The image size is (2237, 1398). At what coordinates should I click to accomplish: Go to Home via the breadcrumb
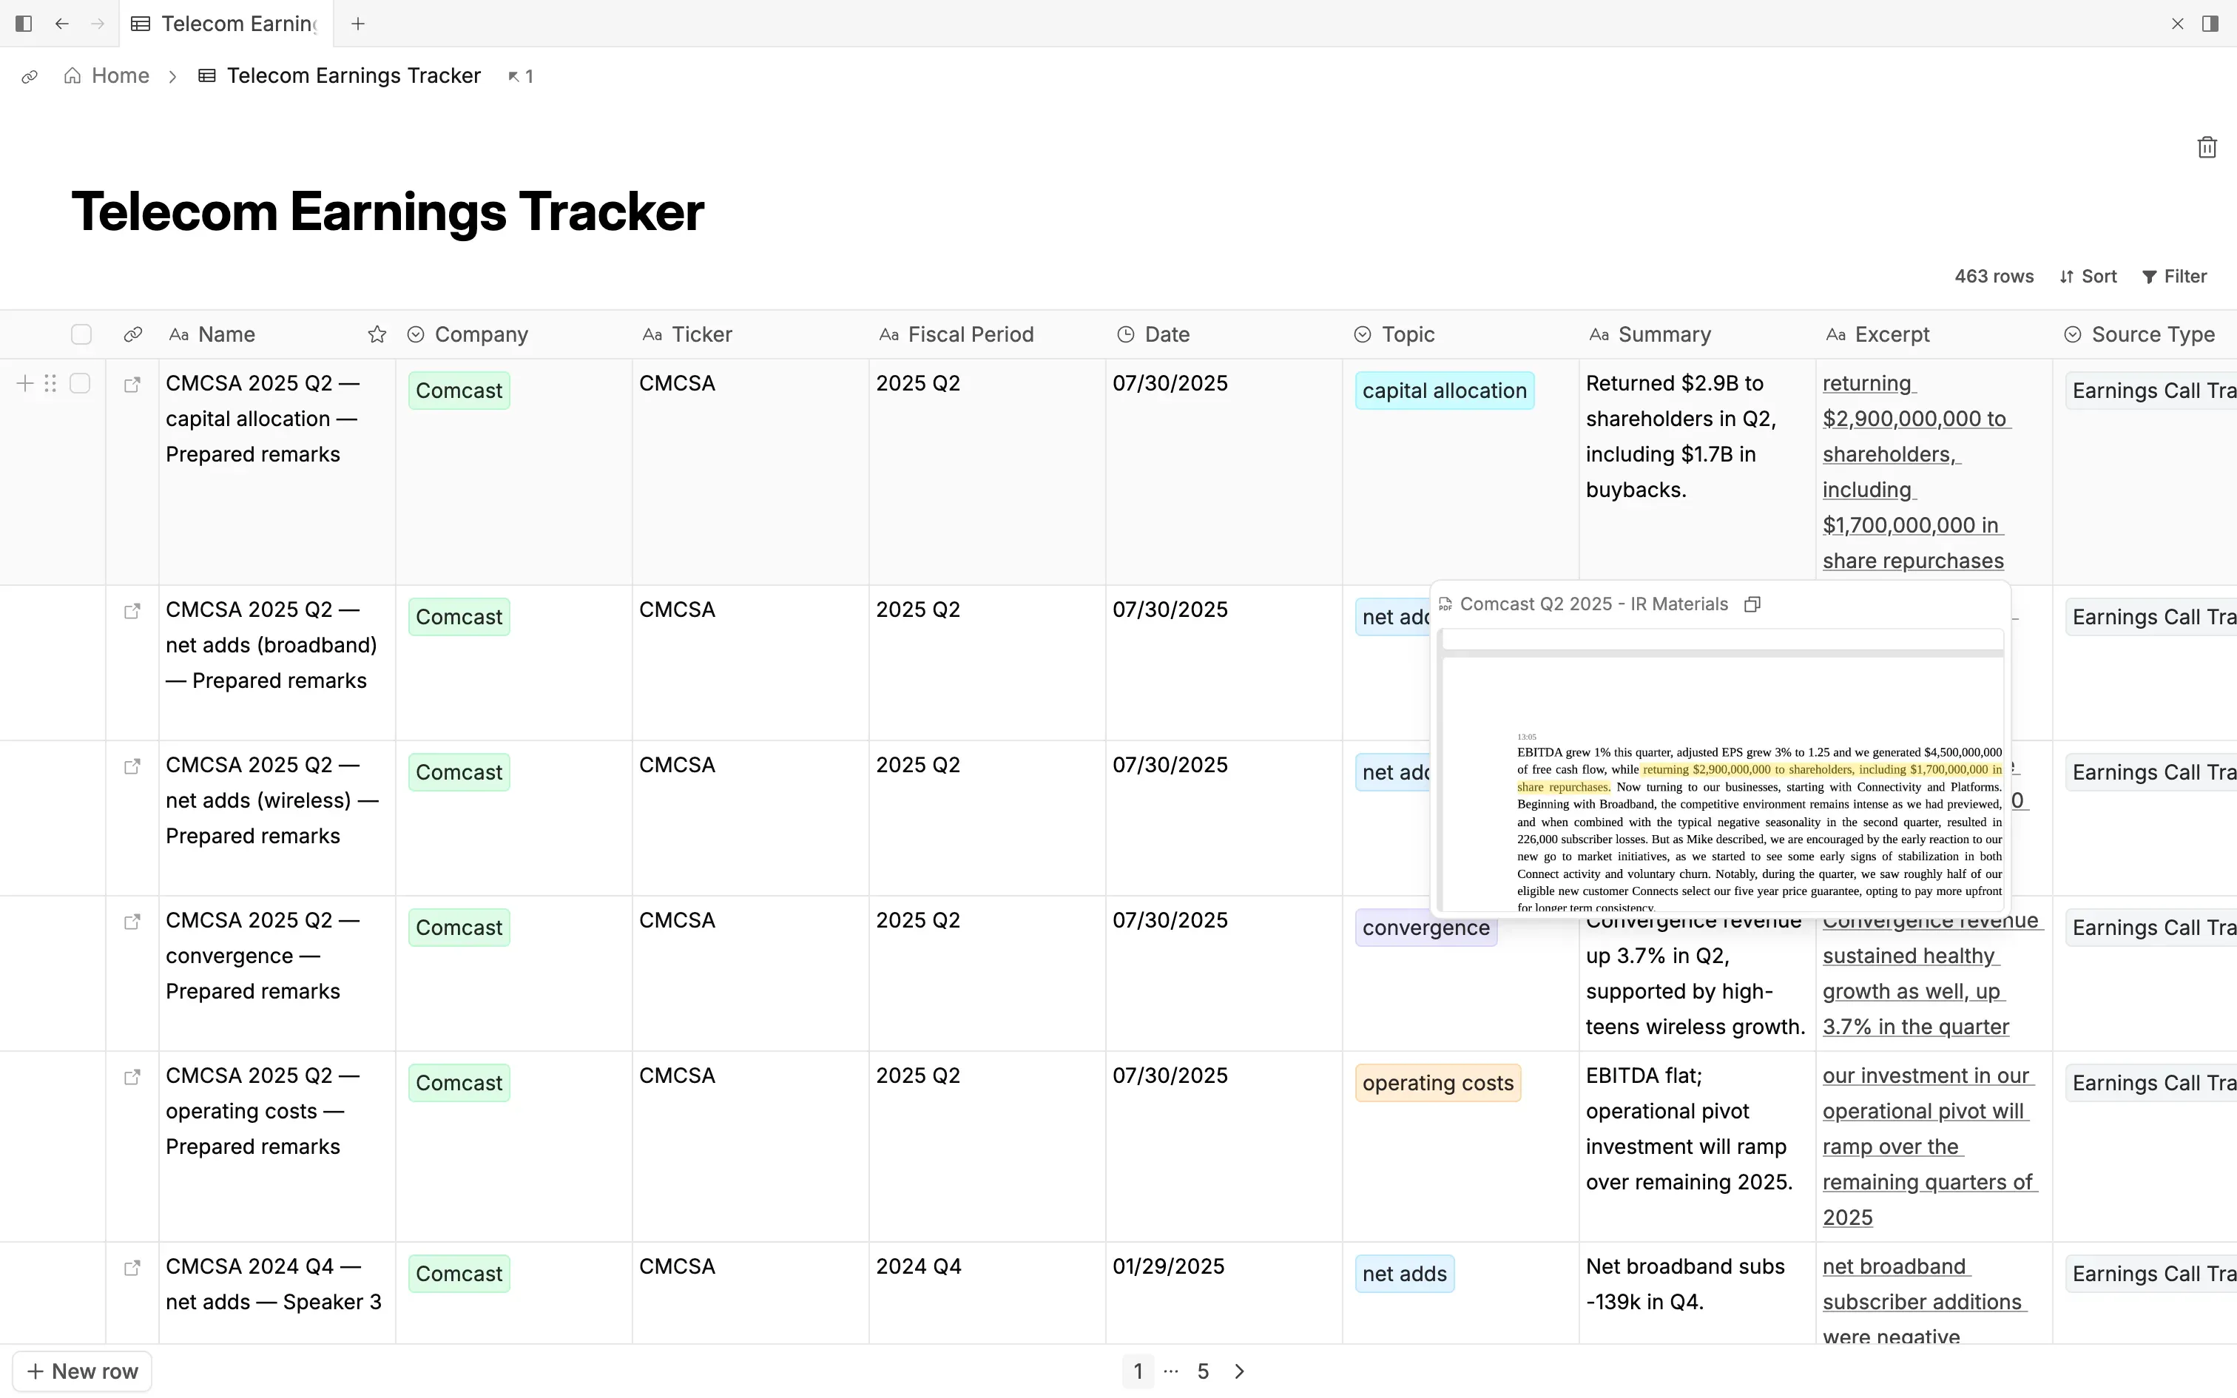[118, 75]
